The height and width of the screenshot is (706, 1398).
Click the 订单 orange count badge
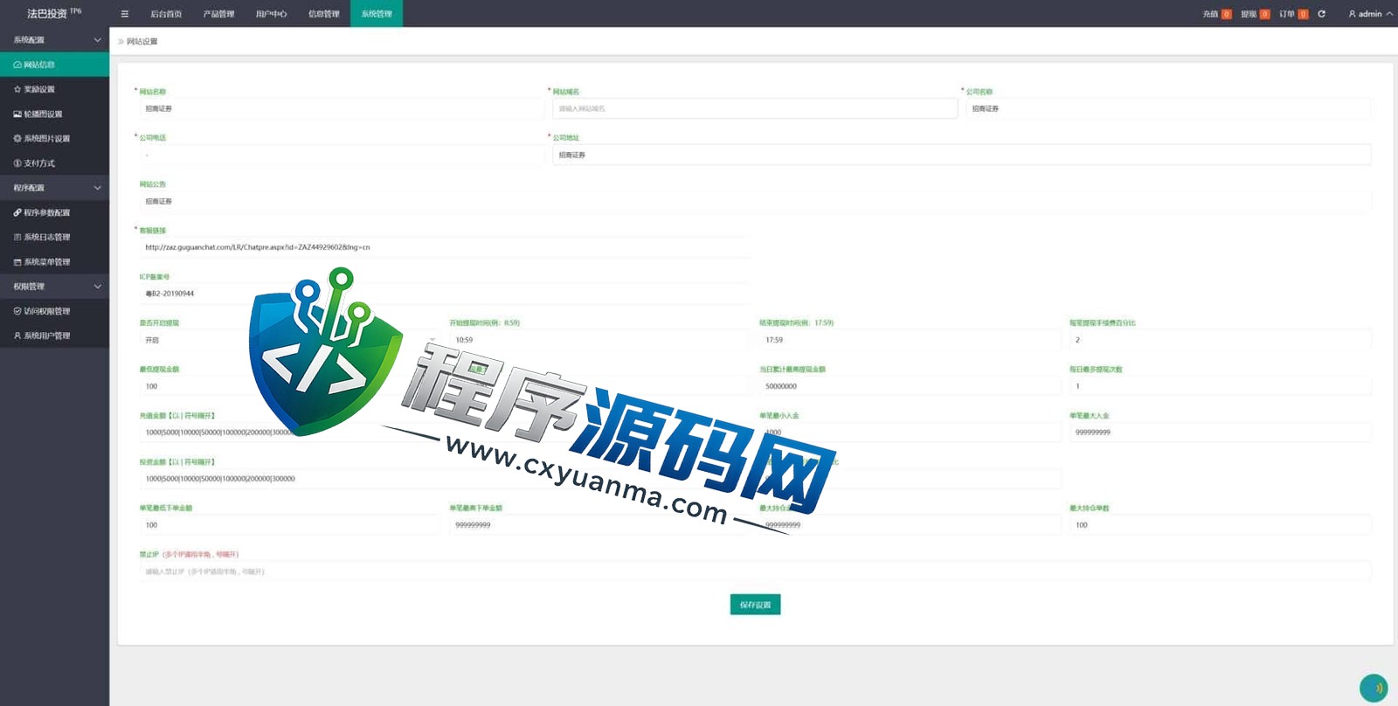tap(1303, 14)
